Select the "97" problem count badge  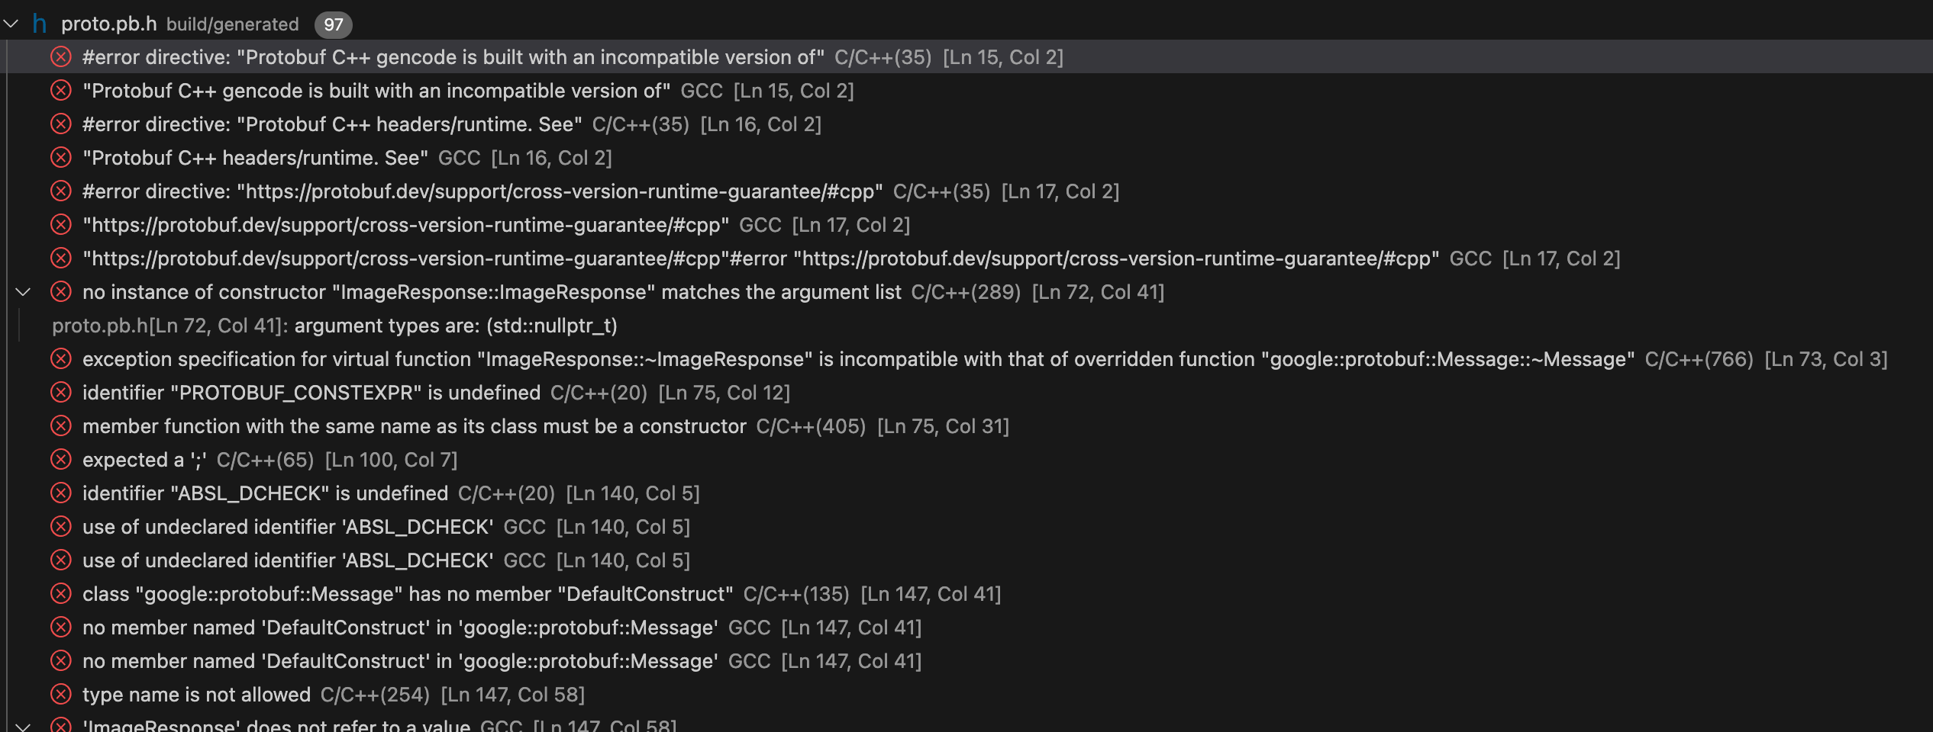(x=333, y=24)
